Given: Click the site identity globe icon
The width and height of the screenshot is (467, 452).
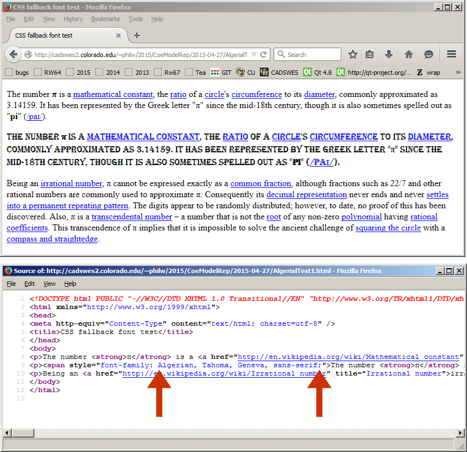Looking at the screenshot, I should [x=28, y=54].
